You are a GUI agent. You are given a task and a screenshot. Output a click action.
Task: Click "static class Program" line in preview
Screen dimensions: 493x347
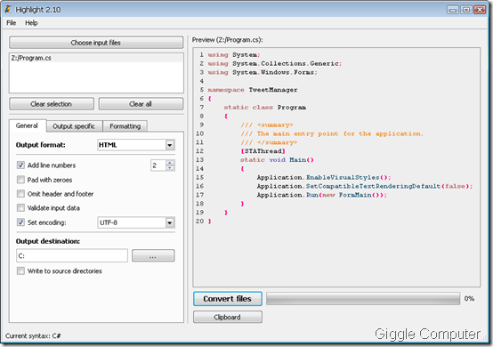264,108
